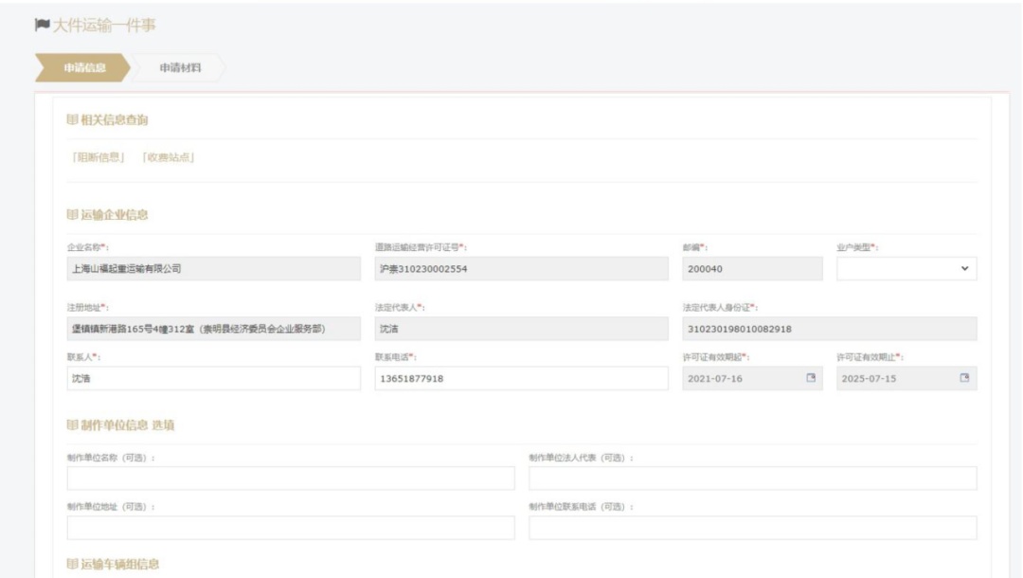Open calendar icon for 许可证有效期止
The image size is (1023, 578).
(x=964, y=379)
